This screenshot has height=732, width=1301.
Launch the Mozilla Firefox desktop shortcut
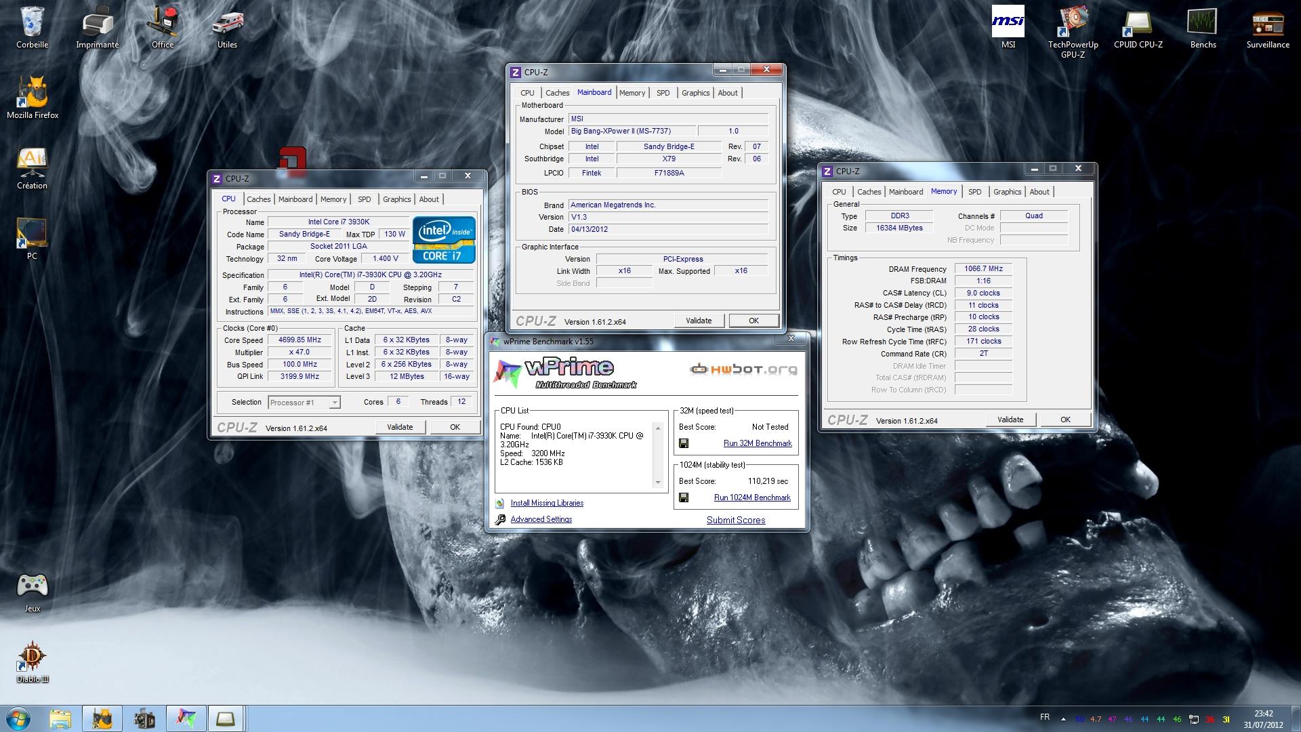coord(33,98)
